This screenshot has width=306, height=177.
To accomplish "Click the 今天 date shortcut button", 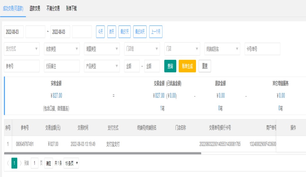I will (100, 32).
